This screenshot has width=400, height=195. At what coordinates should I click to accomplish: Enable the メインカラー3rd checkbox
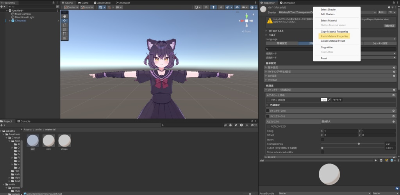[268, 116]
